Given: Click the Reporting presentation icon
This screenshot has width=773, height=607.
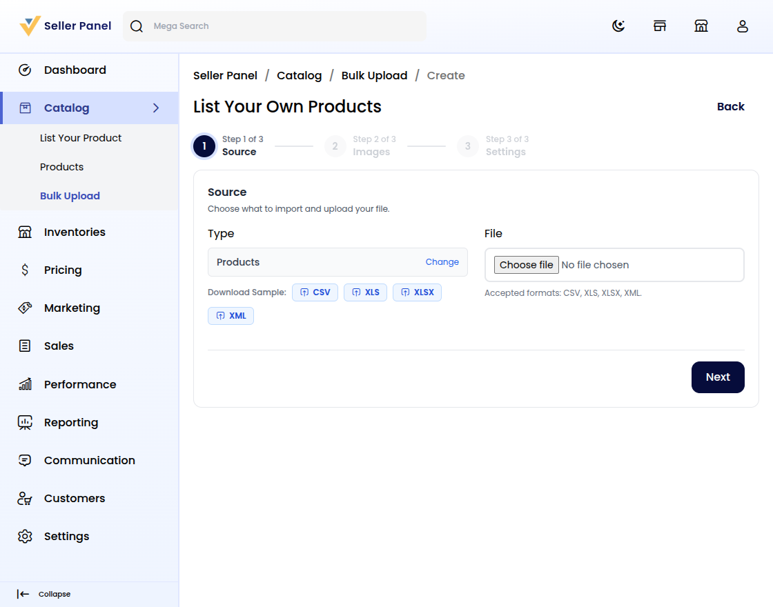Looking at the screenshot, I should coord(25,422).
